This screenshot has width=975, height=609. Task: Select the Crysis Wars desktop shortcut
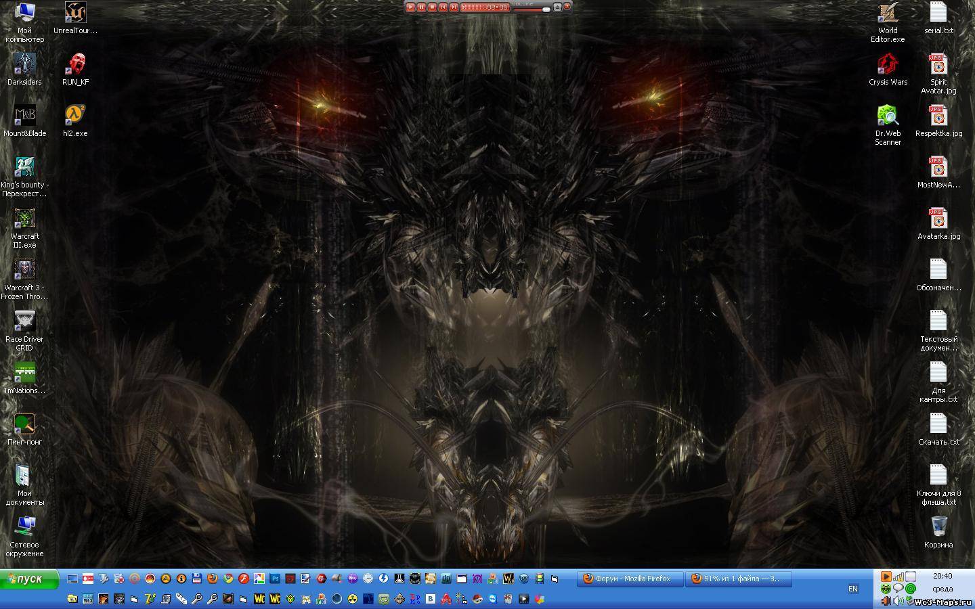click(888, 65)
